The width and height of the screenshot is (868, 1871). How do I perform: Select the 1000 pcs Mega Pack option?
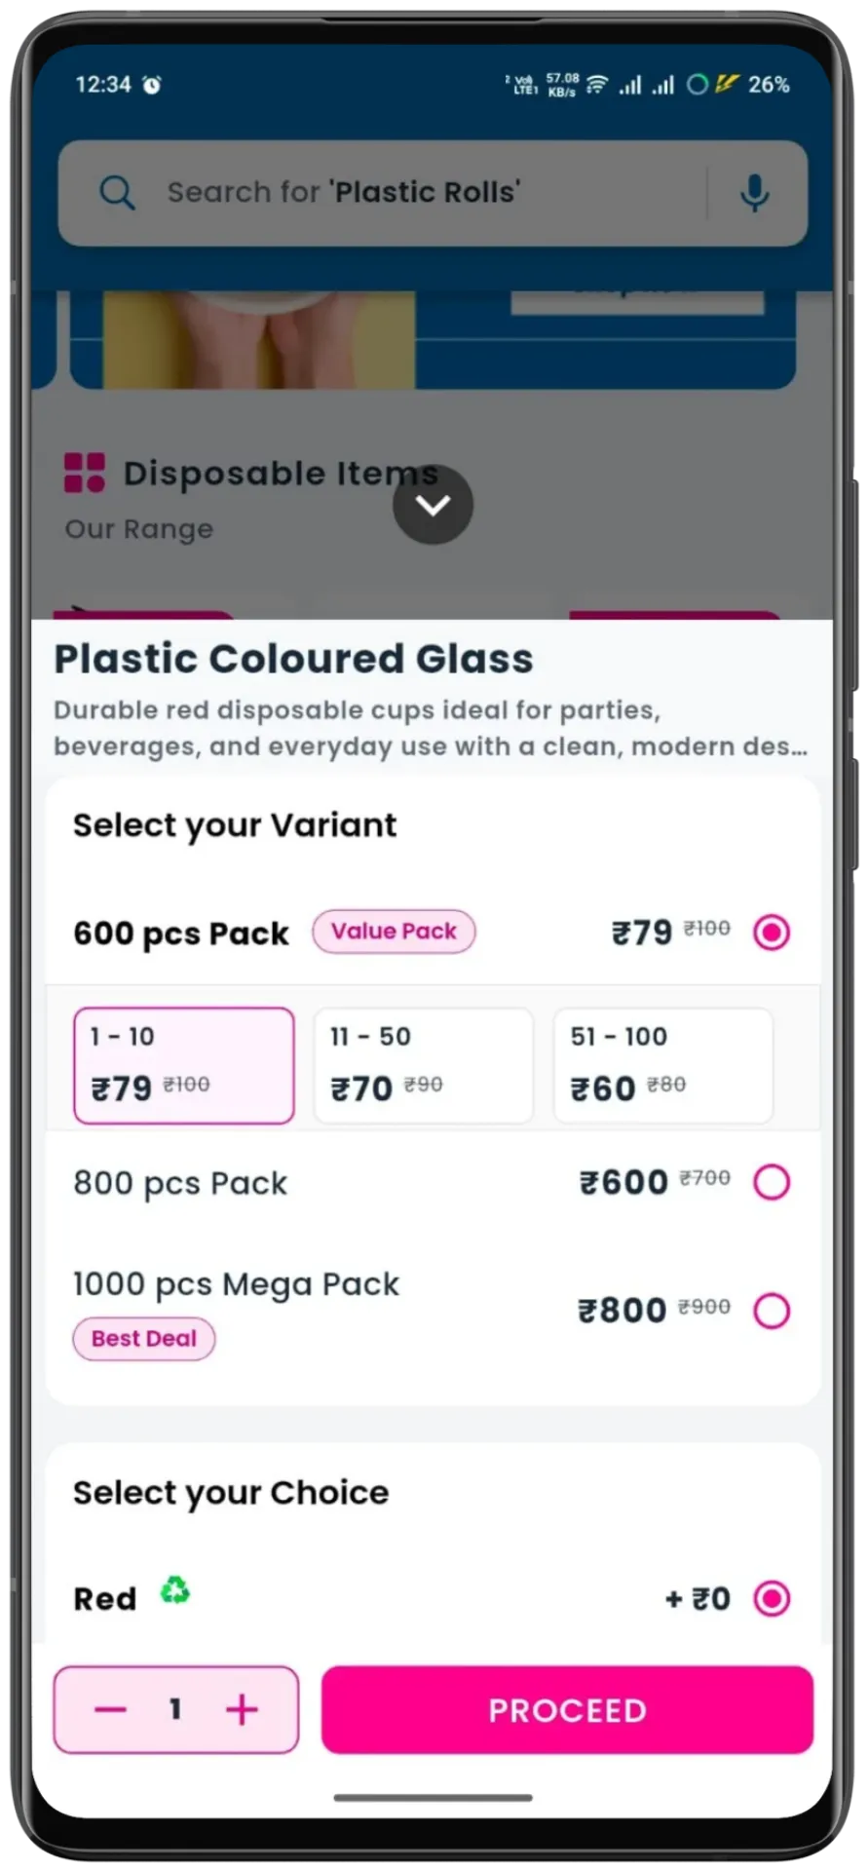pyautogui.click(x=772, y=1310)
